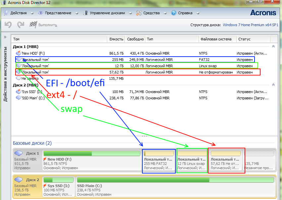The width and height of the screenshot is (282, 200).
Task: Select the Диск 2 (MBR) group header
Action: 25,85
